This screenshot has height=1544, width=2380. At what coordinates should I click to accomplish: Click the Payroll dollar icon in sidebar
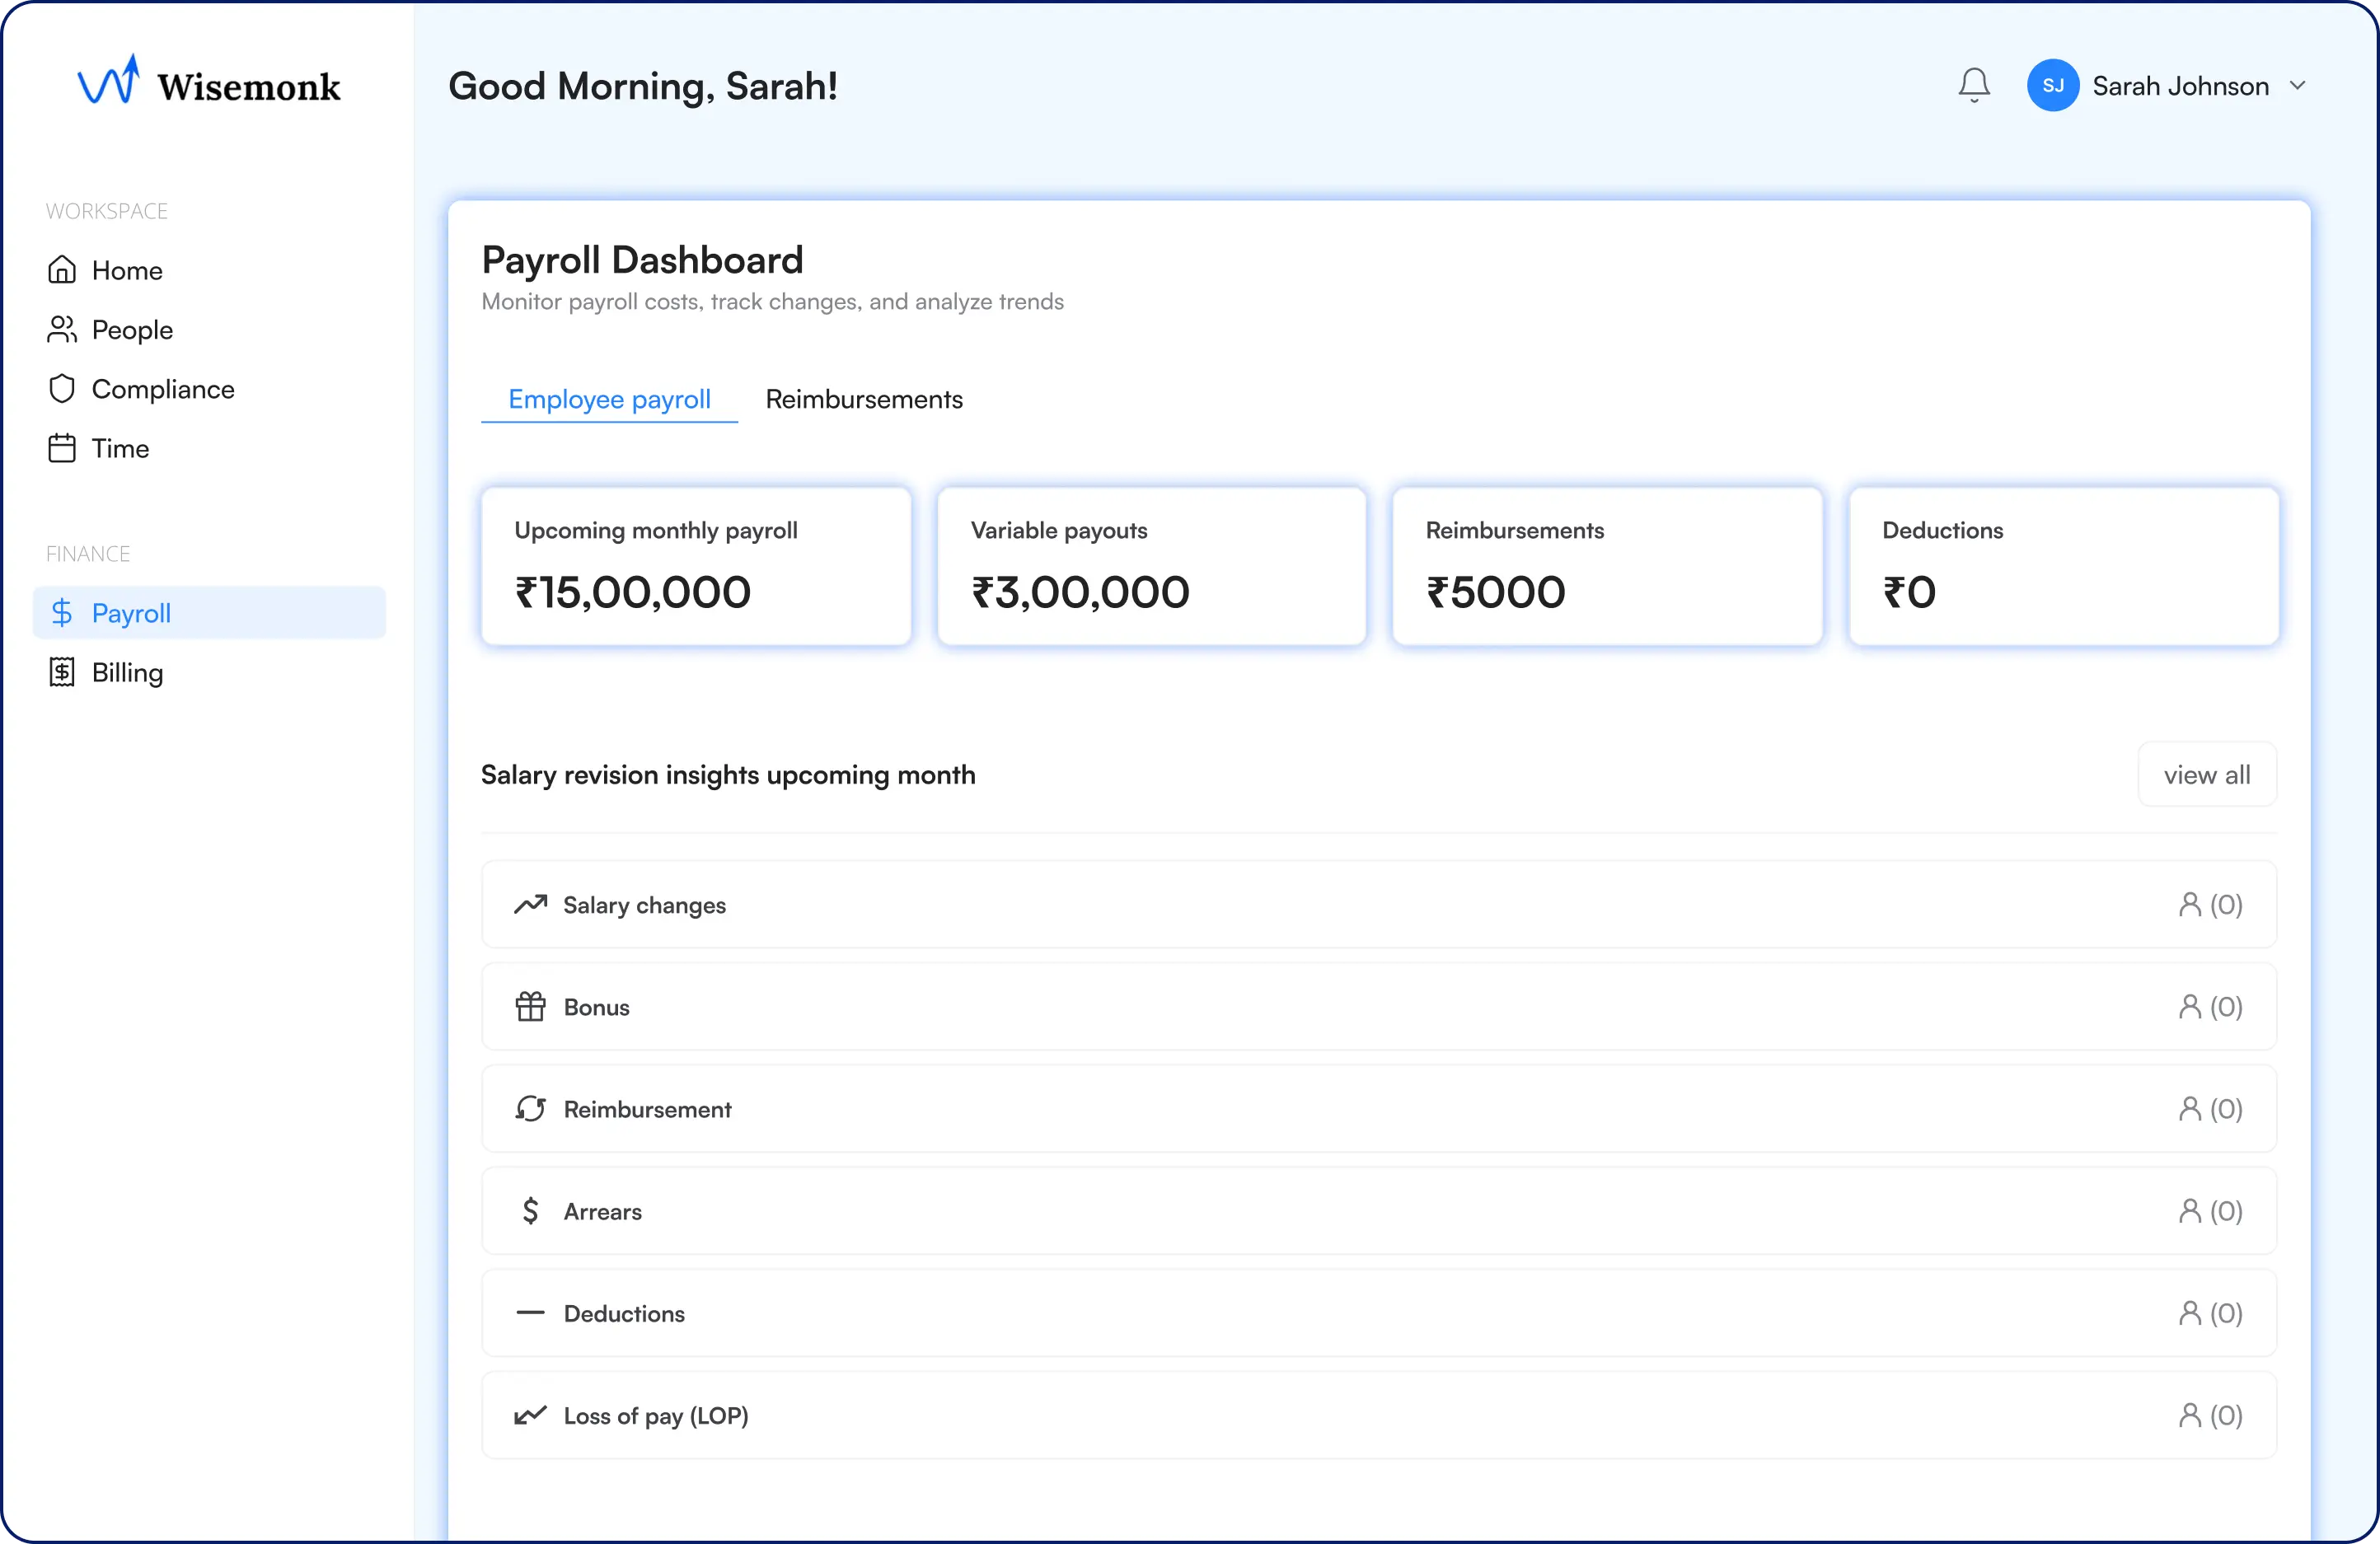[x=62, y=613]
